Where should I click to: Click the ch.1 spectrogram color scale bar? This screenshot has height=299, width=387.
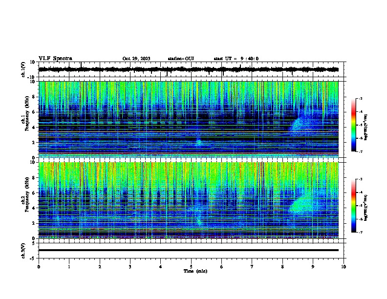coord(353,125)
